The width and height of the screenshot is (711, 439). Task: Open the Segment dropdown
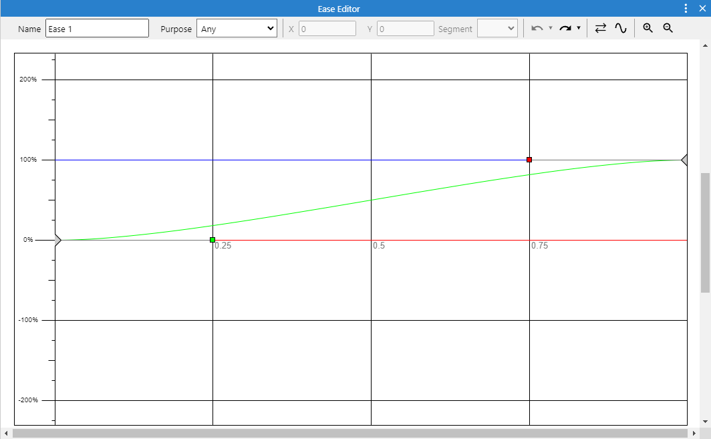(x=497, y=28)
